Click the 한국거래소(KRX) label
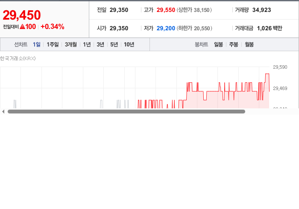The width and height of the screenshot is (299, 209). (x=18, y=58)
